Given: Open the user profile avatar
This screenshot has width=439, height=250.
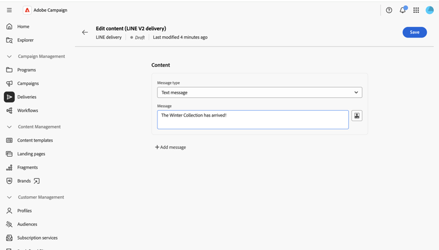Looking at the screenshot, I should (430, 10).
